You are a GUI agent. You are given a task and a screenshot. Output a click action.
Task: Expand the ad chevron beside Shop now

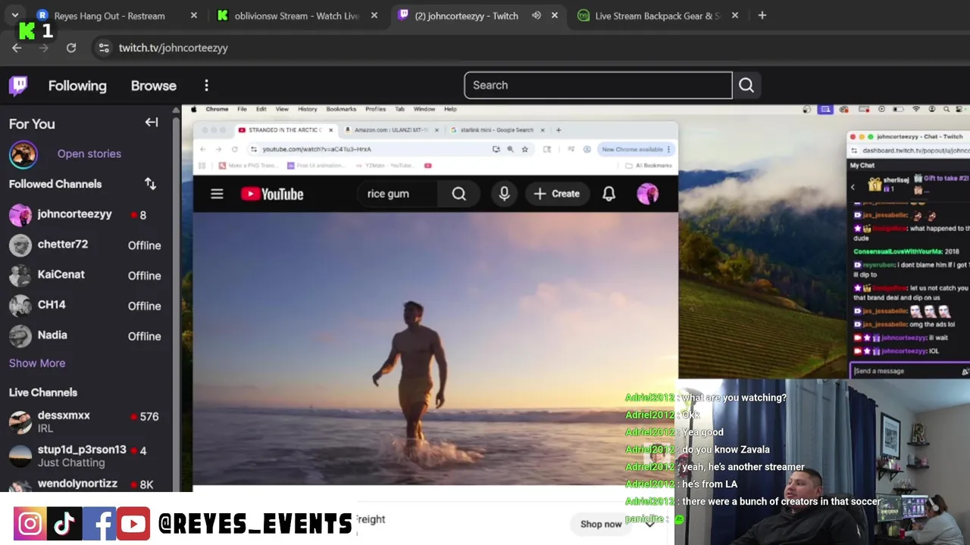(x=649, y=524)
